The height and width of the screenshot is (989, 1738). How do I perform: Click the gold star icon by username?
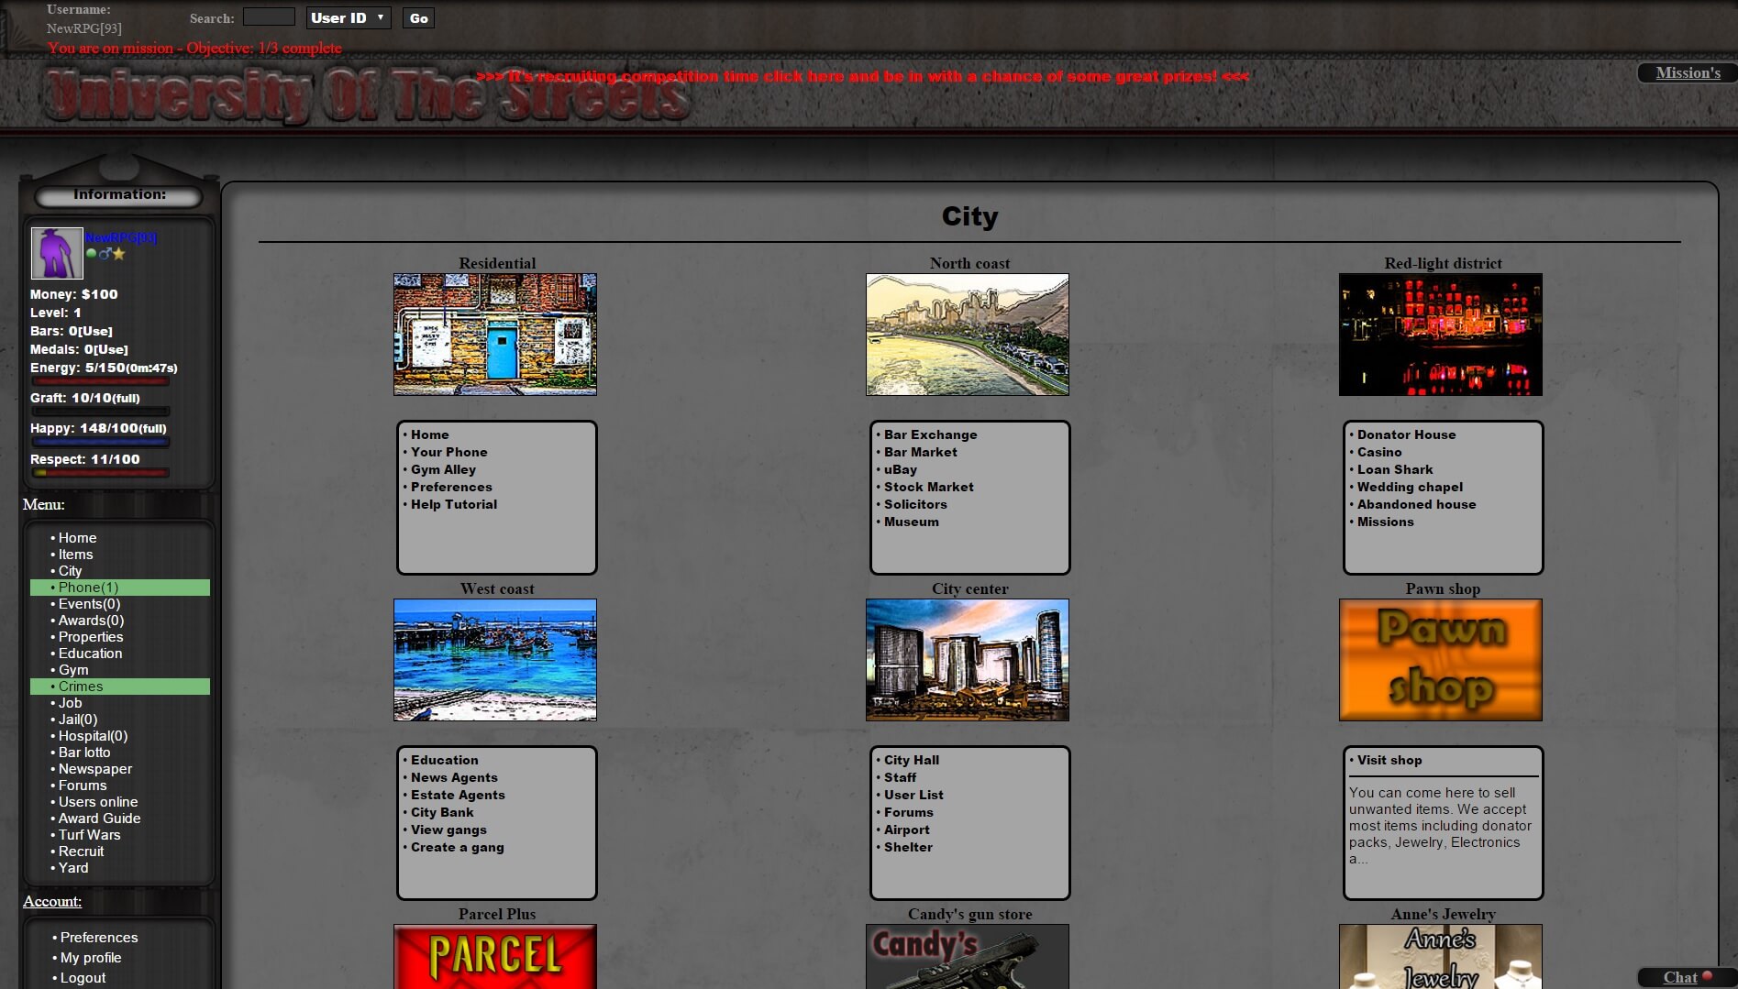pyautogui.click(x=119, y=254)
